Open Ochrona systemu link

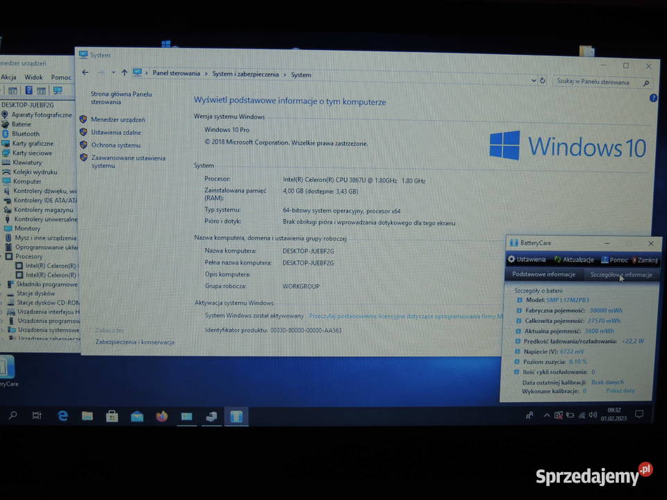[116, 145]
